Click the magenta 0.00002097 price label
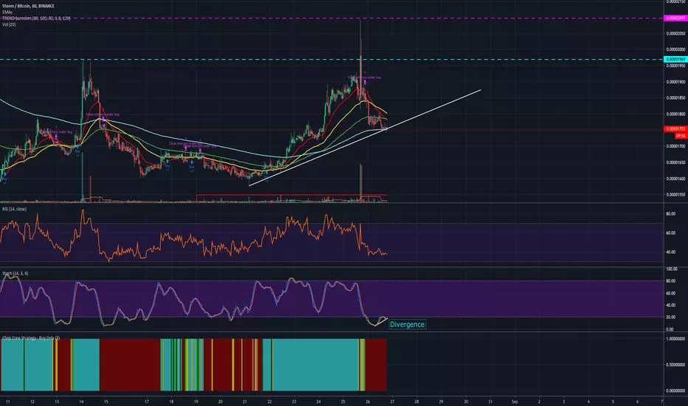 (x=675, y=18)
